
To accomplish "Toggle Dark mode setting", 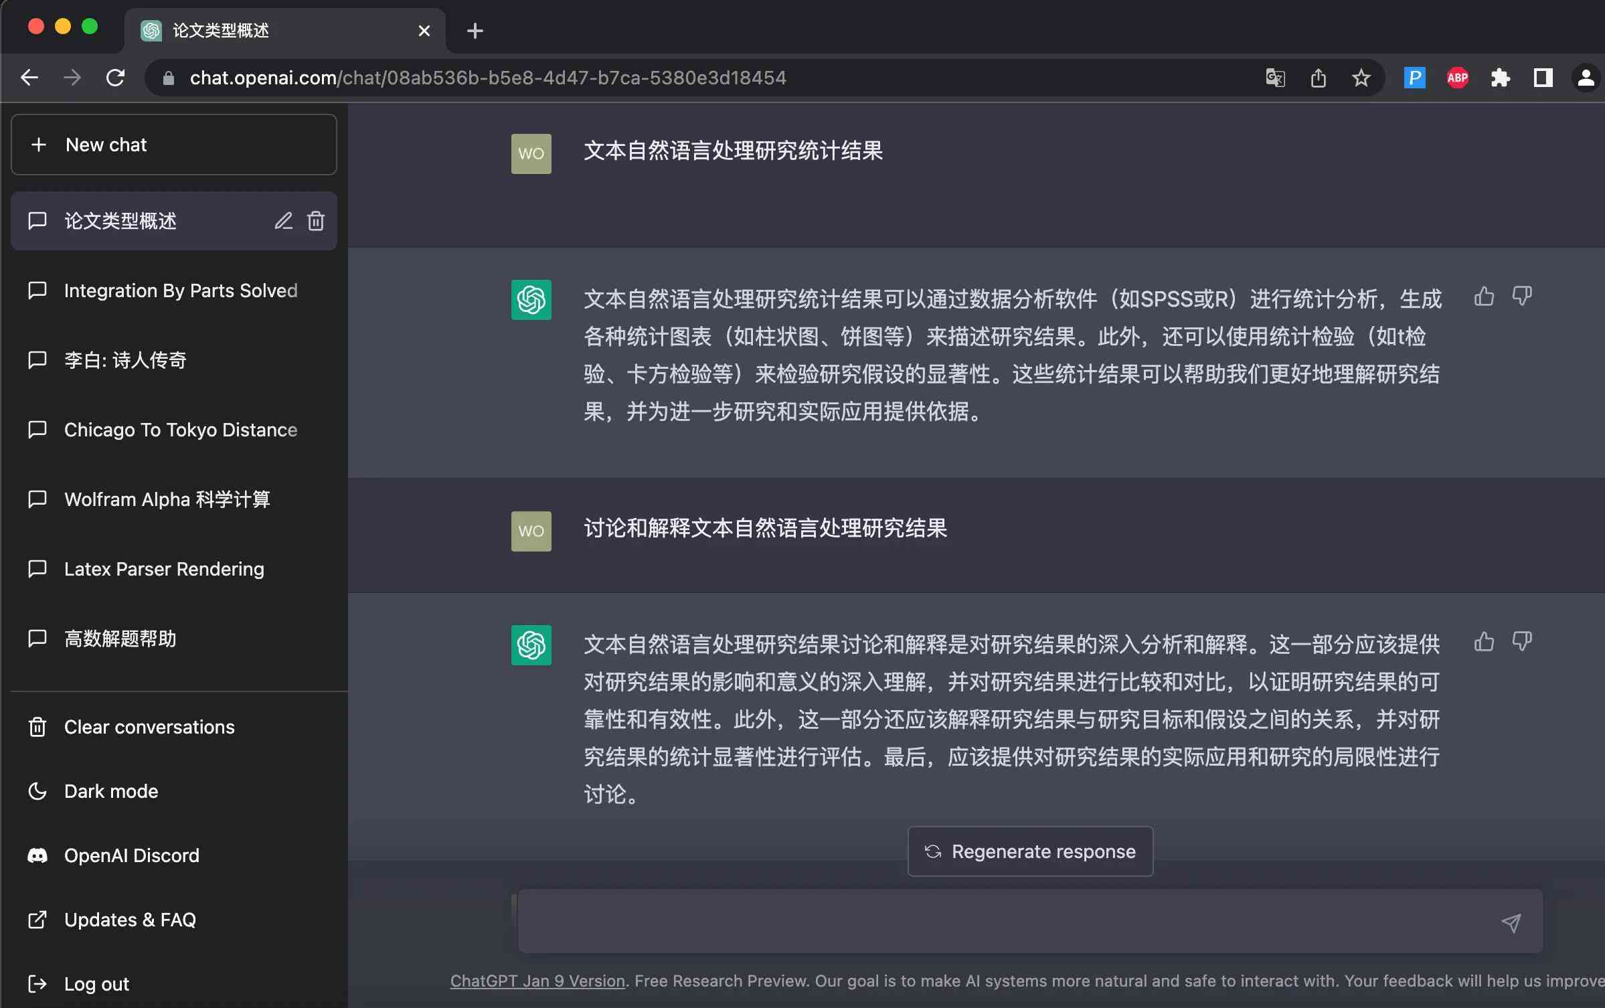I will pyautogui.click(x=112, y=791).
